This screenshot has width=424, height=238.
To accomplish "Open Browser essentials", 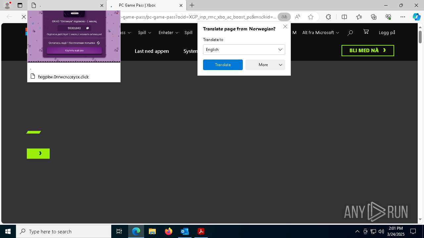I will tap(388, 17).
